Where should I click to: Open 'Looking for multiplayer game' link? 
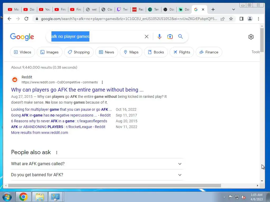coord(61,109)
